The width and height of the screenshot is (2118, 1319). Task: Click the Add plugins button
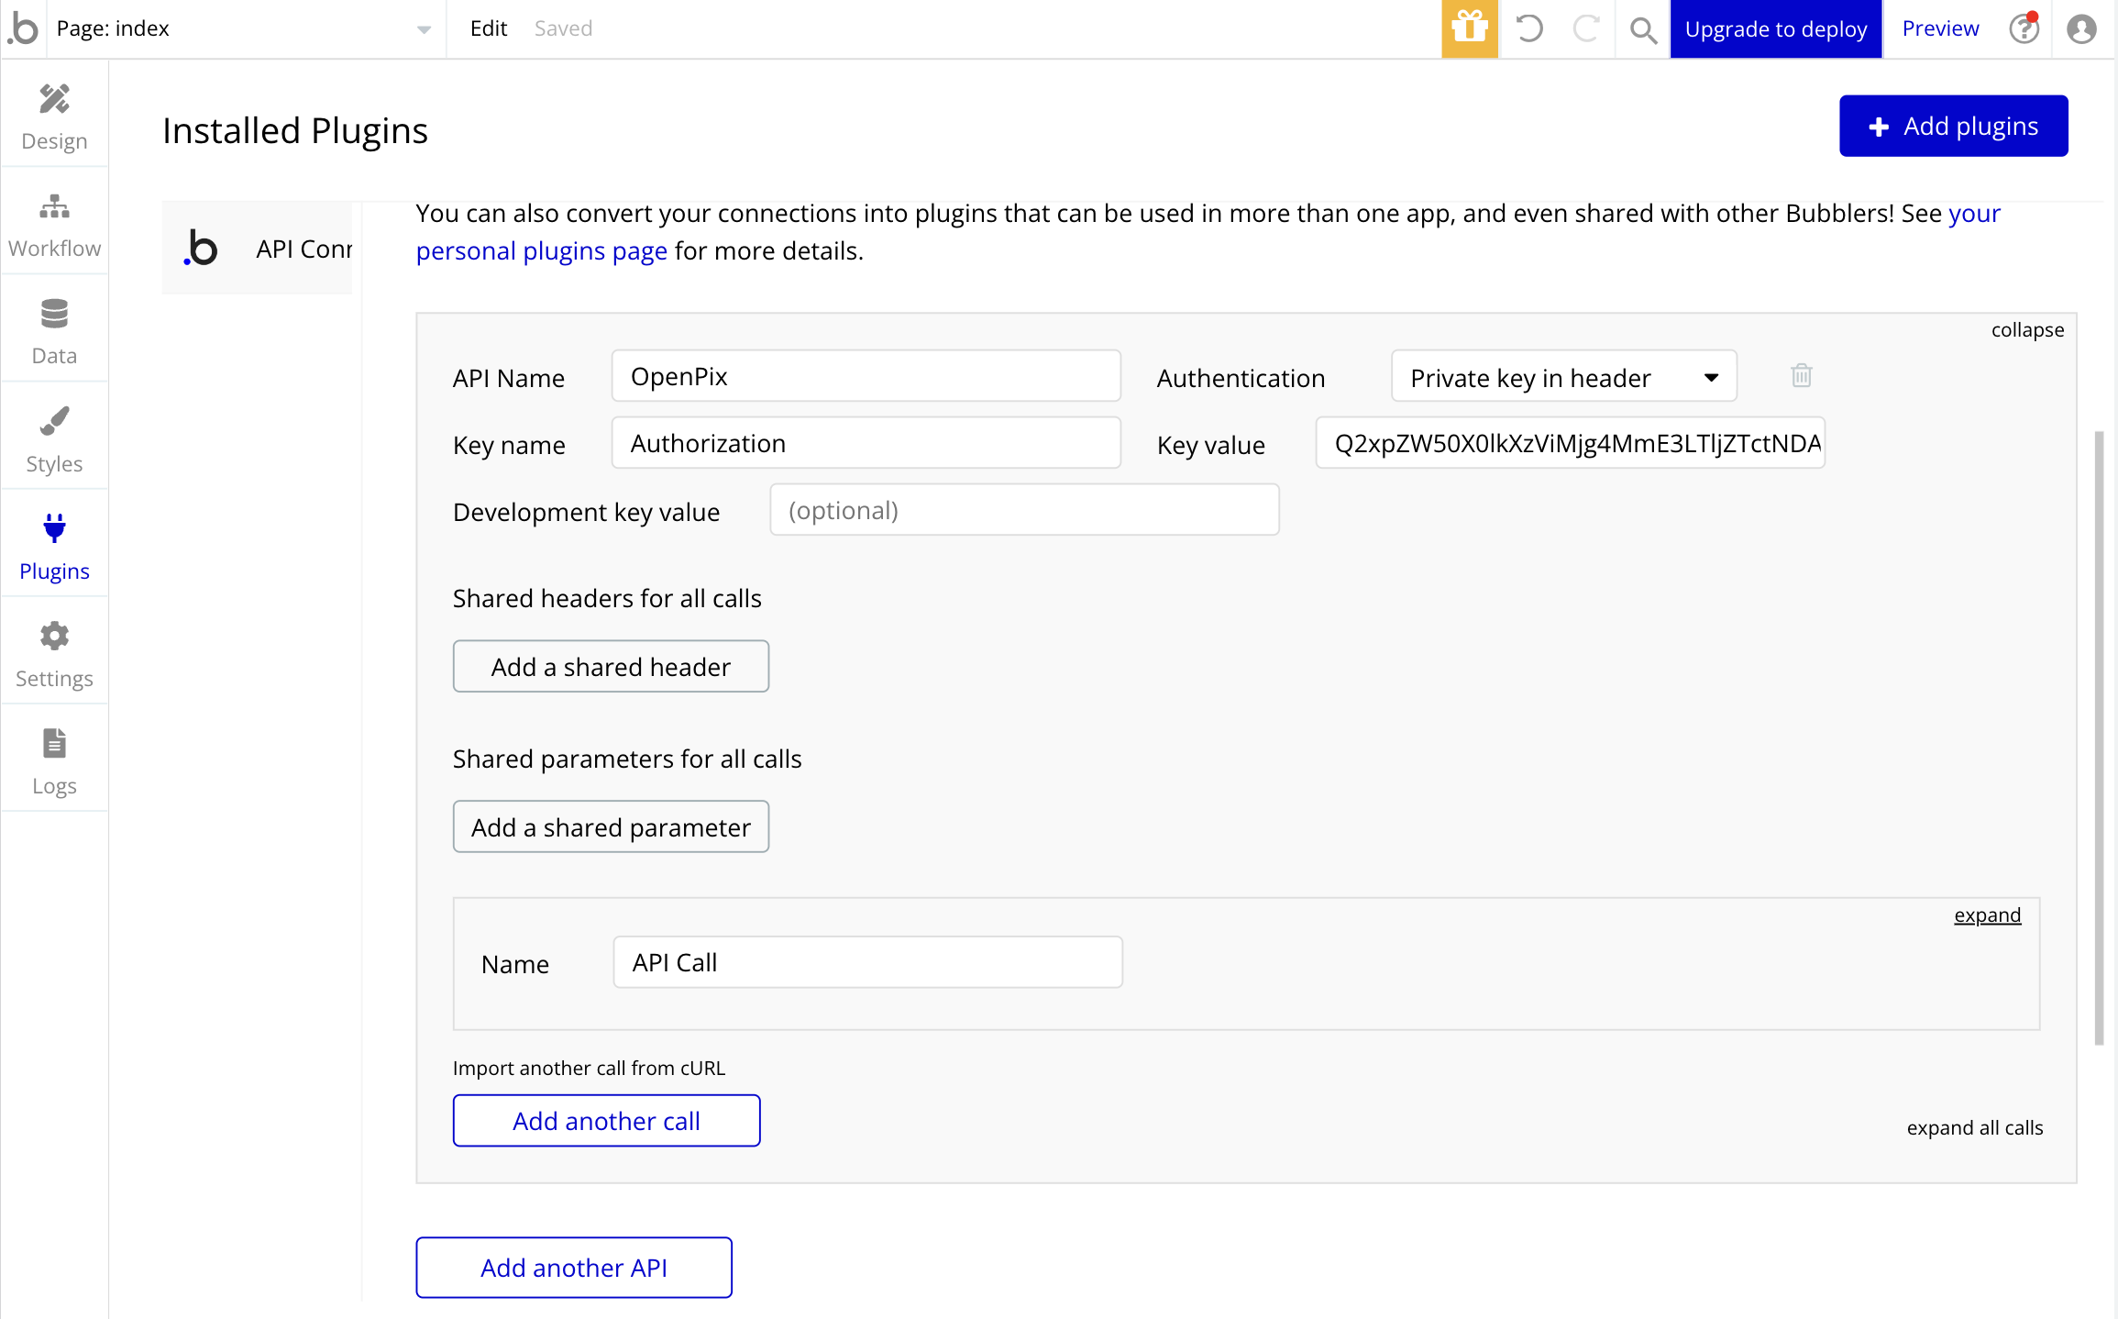point(1953,126)
